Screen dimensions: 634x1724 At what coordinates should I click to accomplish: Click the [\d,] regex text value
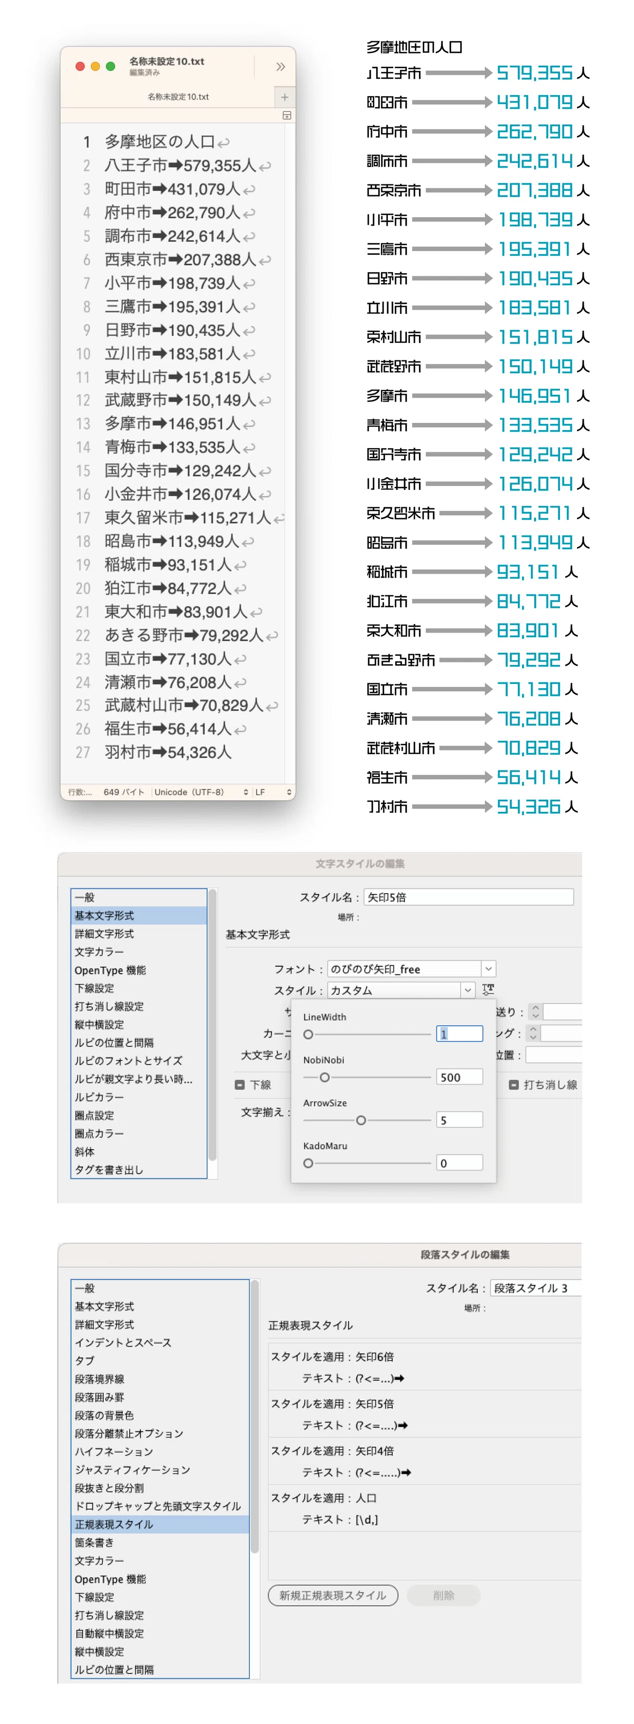pos(367,1519)
